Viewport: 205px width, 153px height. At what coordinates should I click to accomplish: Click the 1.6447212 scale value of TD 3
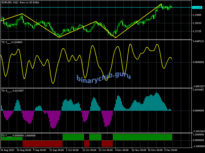click(x=198, y=41)
